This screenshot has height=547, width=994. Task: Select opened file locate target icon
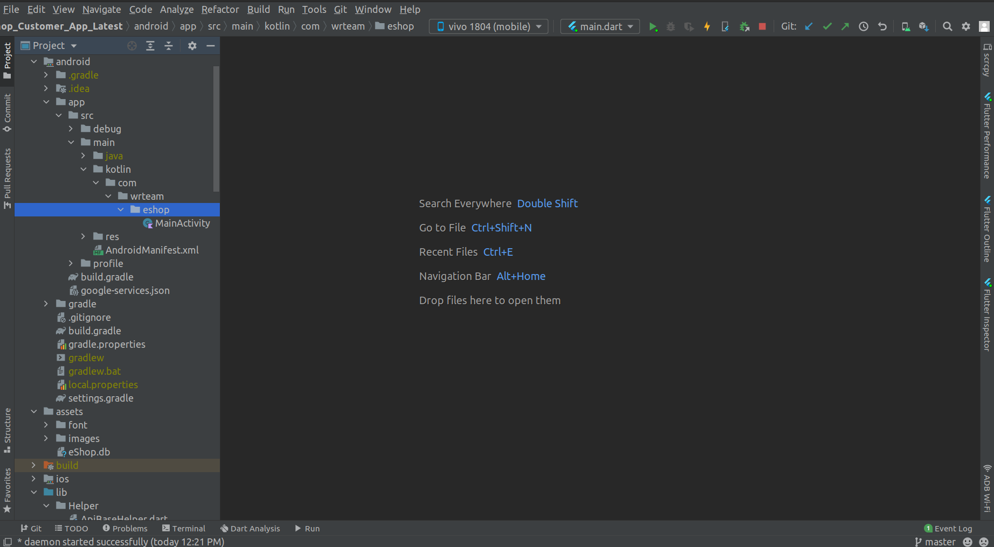(x=132, y=46)
